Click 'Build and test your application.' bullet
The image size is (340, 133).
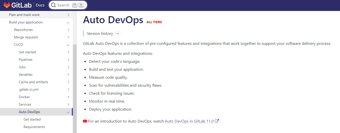[x=116, y=69]
